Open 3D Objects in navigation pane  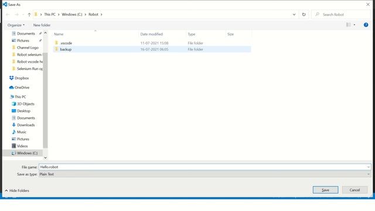[26, 104]
